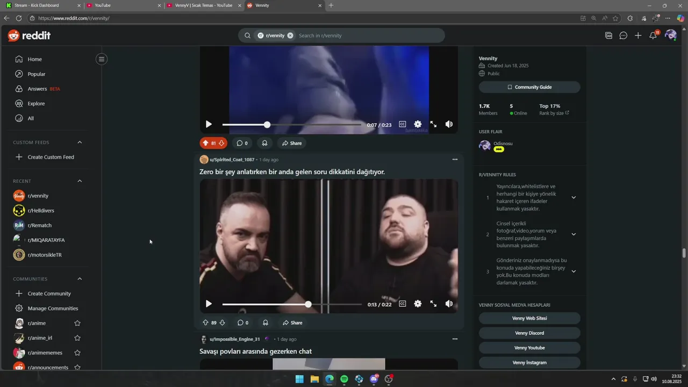The image size is (688, 387).
Task: Refresh the page in browser
Action: pos(19,18)
